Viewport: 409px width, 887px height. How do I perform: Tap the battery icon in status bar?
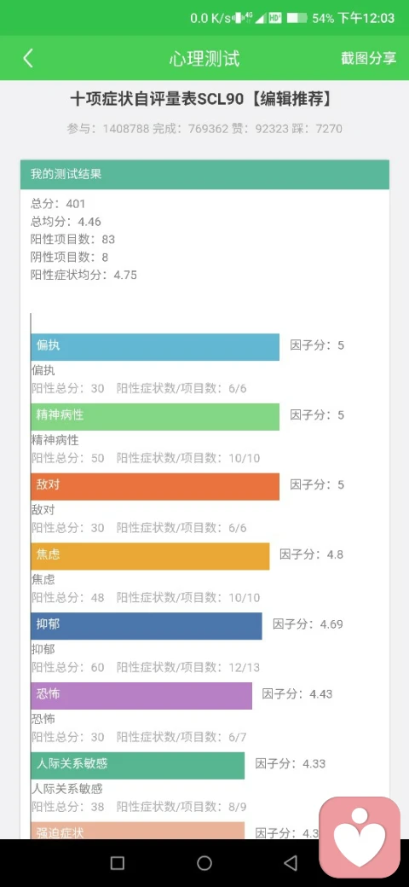(297, 18)
